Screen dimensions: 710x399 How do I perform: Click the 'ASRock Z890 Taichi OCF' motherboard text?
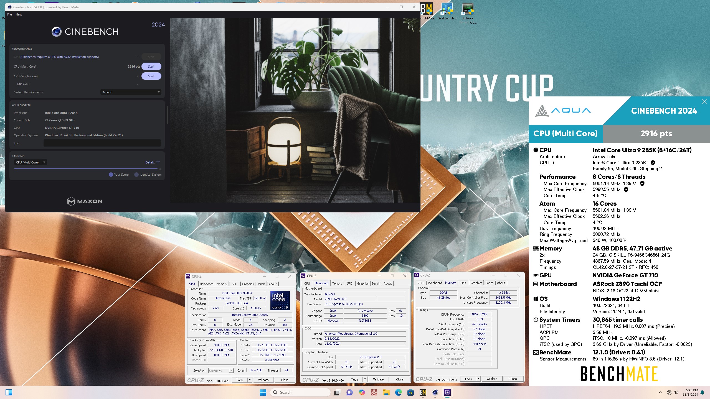[627, 284]
